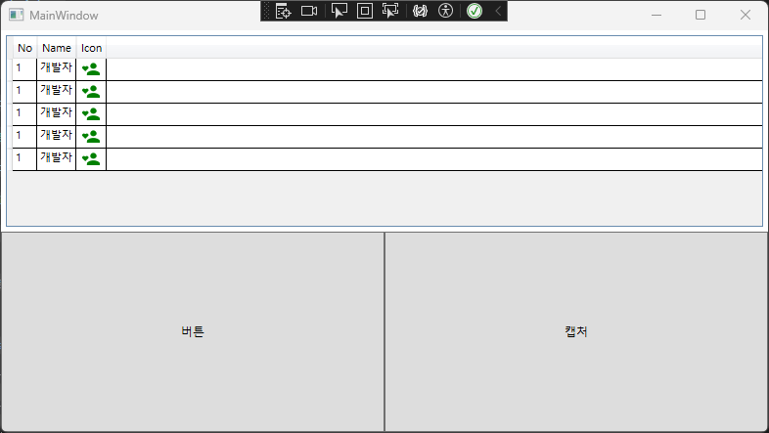Close the MainWindow window
The width and height of the screenshot is (769, 433).
[745, 16]
